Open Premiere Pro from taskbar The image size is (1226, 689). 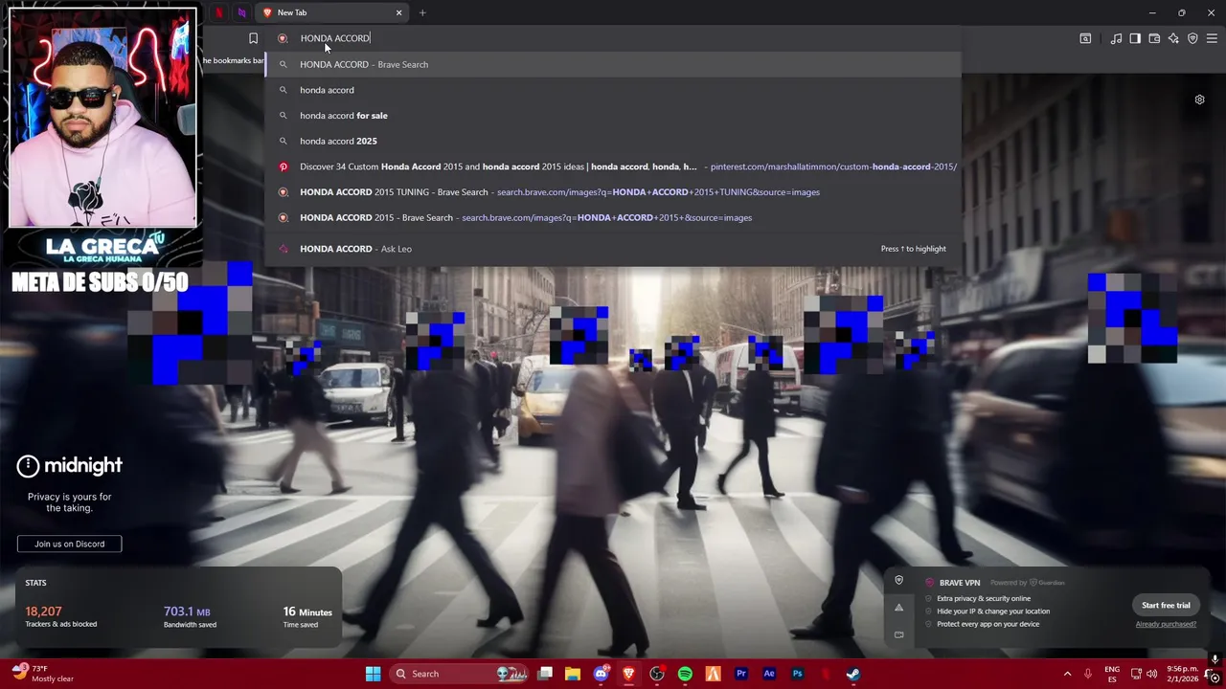coord(740,674)
